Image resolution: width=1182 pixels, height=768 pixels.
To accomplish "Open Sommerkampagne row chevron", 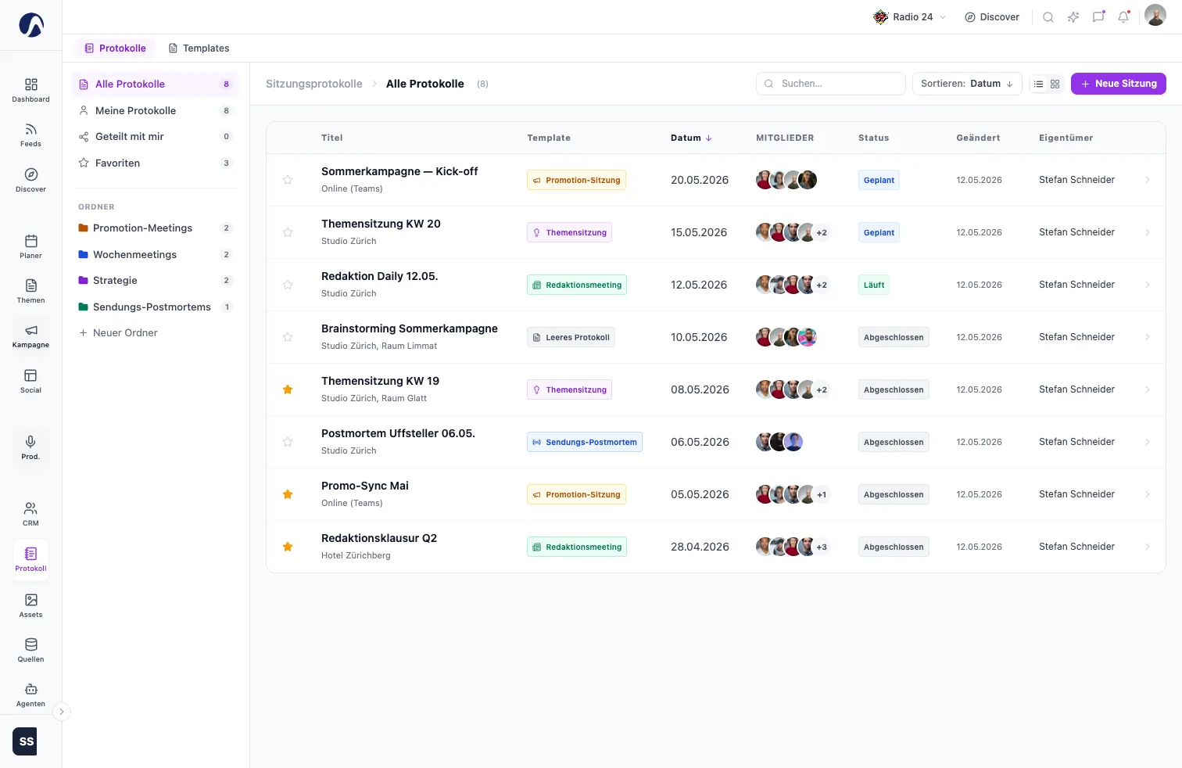I will 1148,180.
